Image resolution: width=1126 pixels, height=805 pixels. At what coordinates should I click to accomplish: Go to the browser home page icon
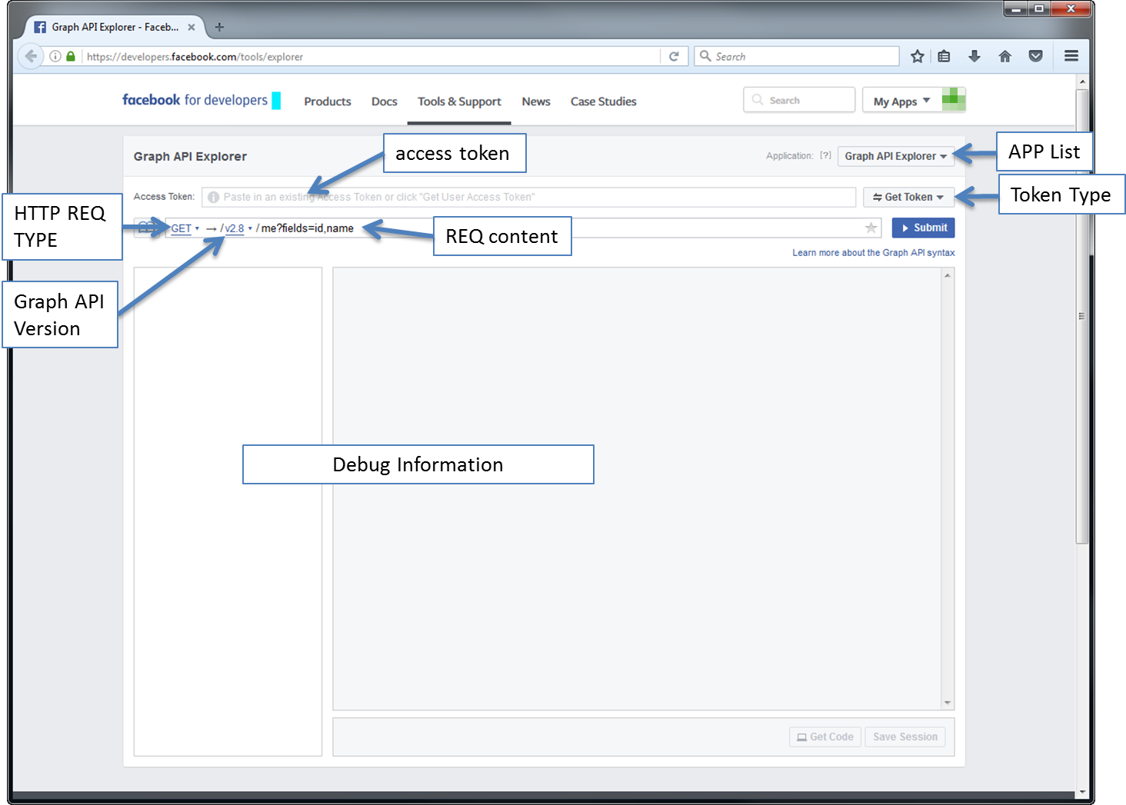(x=1005, y=56)
